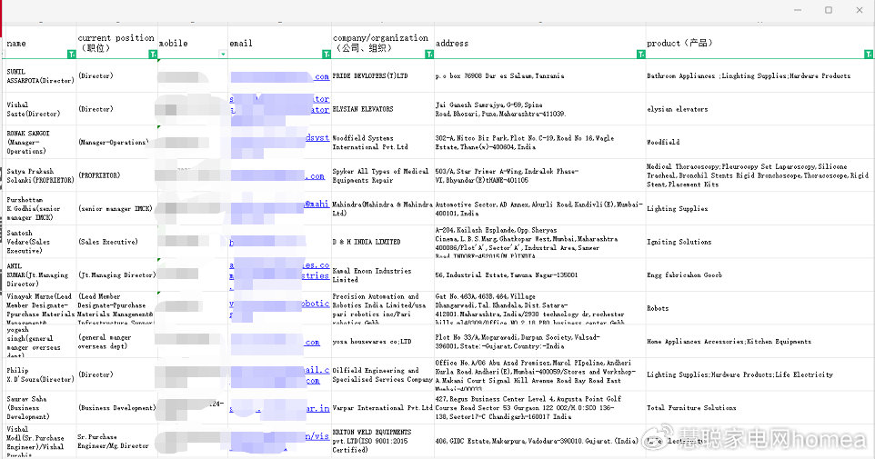Select the 'Medical Thoracoscopy' product cell
Image resolution: width=875 pixels, height=459 pixels.
tap(759, 175)
